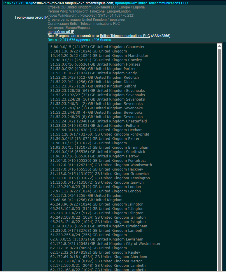Select row 62.172.16.0/20 (4096)

tap(89, 248)
